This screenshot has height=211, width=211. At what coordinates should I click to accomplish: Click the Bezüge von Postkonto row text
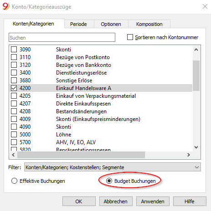click(83, 57)
